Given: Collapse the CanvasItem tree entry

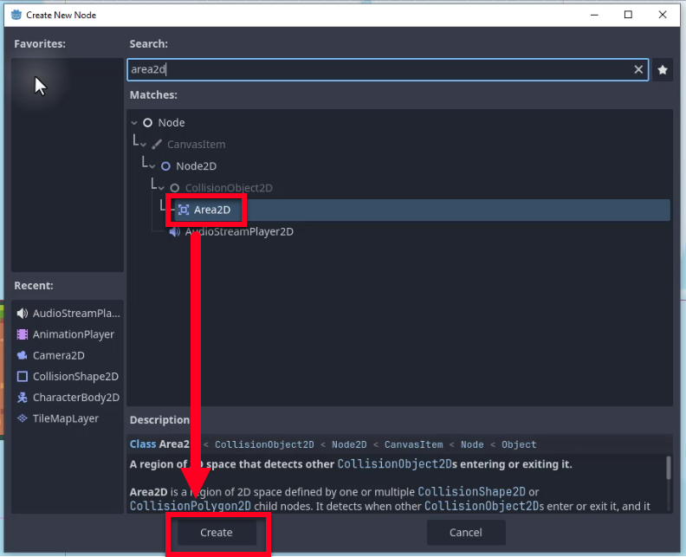Looking at the screenshot, I should [143, 145].
